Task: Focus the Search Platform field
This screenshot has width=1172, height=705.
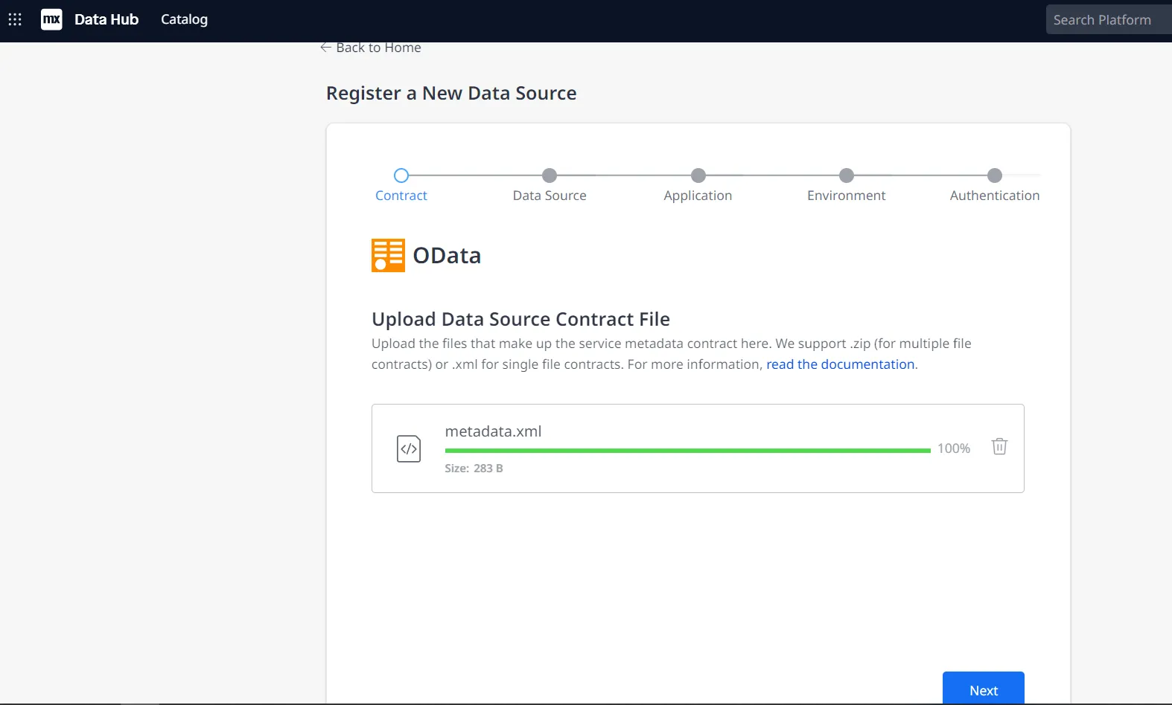Action: tap(1107, 20)
